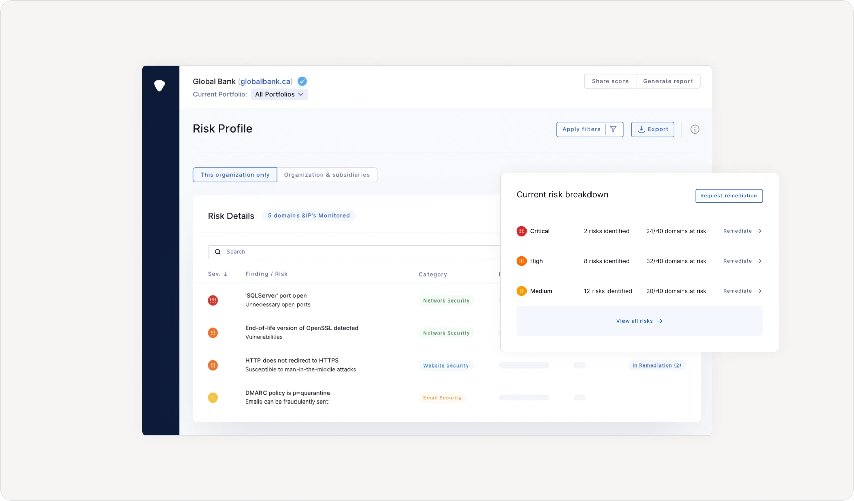The height and width of the screenshot is (501, 854).
Task: Click the Share score button
Action: coord(610,81)
